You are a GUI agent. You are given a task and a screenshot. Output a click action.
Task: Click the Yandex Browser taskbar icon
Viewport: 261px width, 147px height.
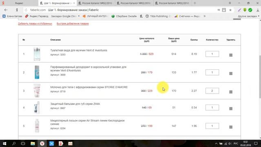[42, 143]
